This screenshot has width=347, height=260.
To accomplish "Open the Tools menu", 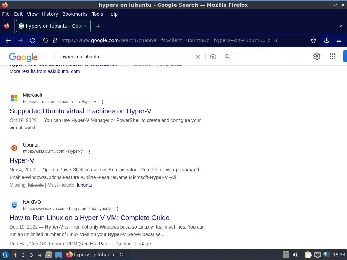I will click(97, 14).
